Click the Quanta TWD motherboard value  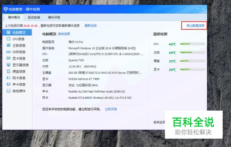click(76, 60)
